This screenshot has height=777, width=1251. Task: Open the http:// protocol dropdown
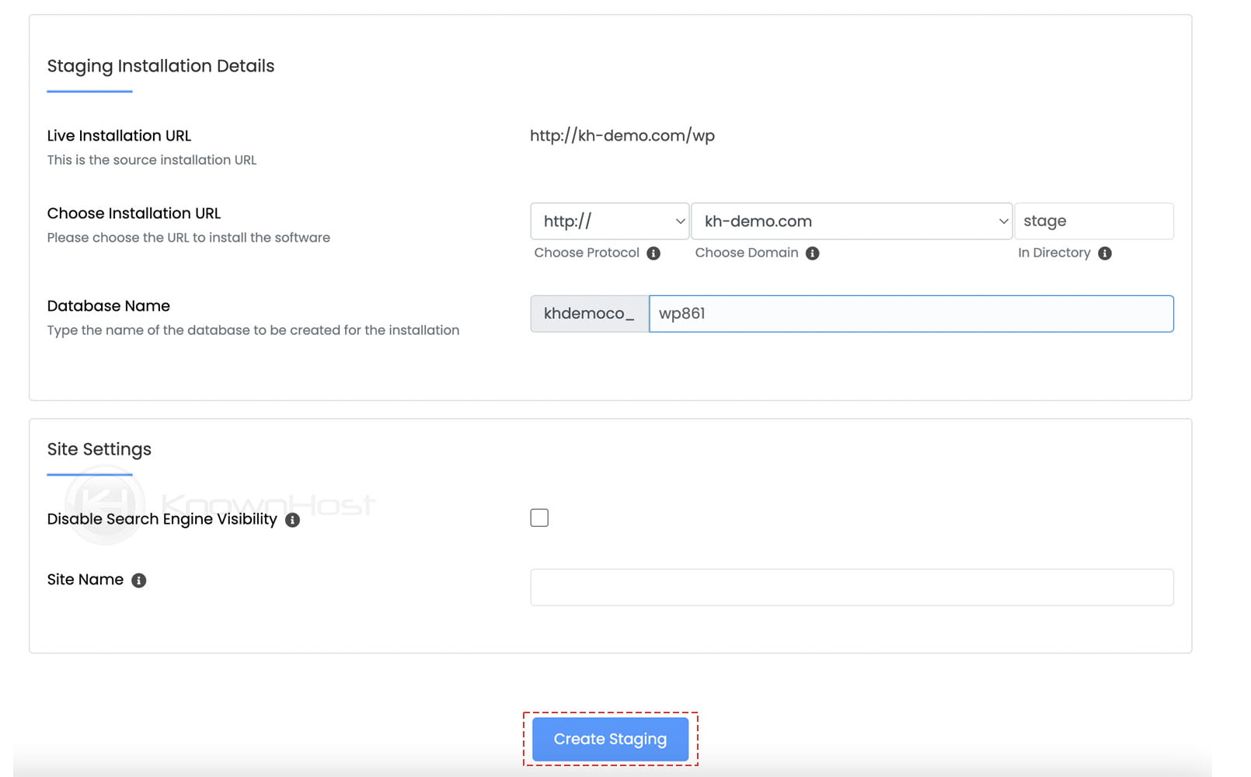pos(609,221)
